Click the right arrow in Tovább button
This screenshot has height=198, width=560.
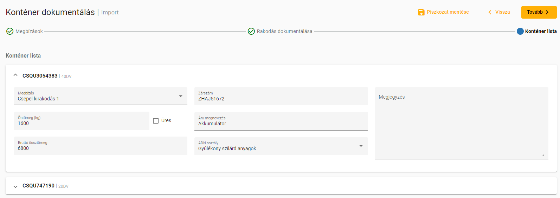[547, 12]
